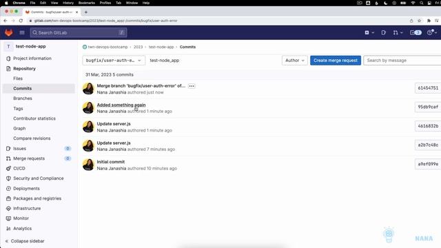Click commit SHA 4616832b
The height and width of the screenshot is (248, 441).
428,126
